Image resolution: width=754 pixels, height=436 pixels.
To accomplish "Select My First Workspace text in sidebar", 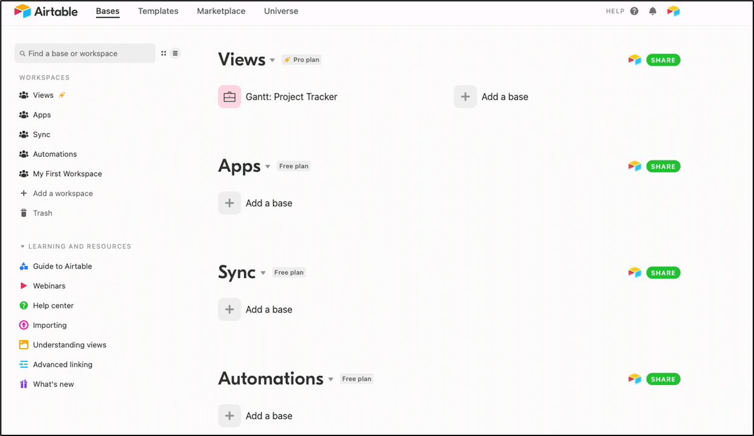I will pos(67,174).
